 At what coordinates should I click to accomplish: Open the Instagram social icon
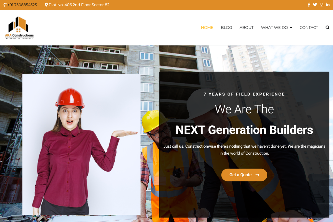point(321,5)
